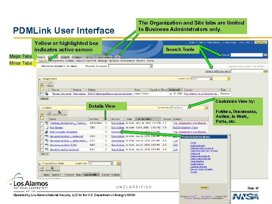Click Add to Hot Links icon in Updates
This screenshot has height=204, width=272.
(x=60, y=113)
